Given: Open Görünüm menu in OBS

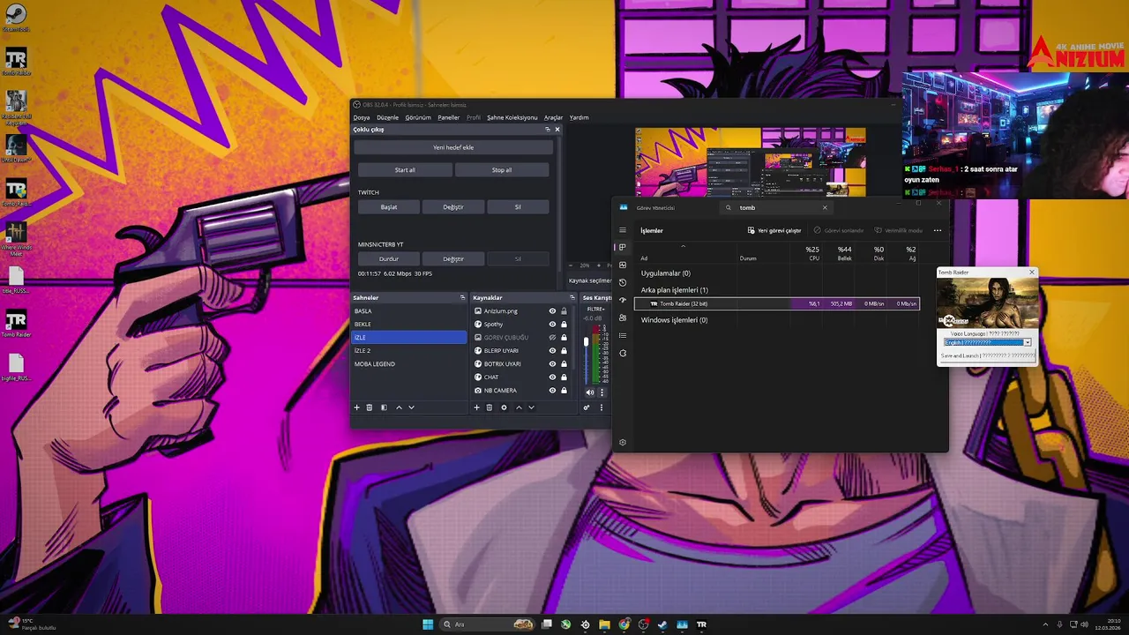Looking at the screenshot, I should [418, 117].
